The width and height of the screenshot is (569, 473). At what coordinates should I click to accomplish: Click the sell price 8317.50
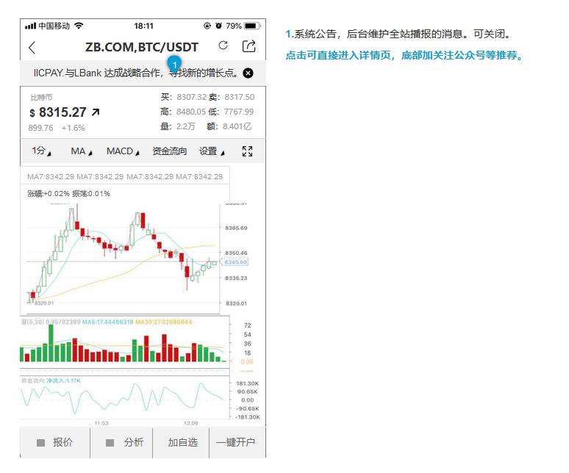(240, 97)
